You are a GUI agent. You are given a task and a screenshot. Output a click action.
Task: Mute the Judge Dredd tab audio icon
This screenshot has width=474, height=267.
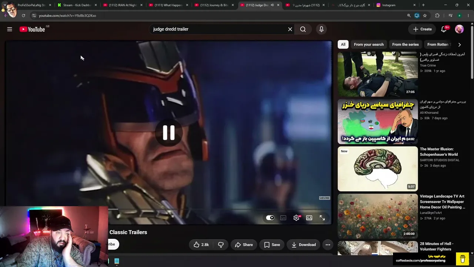click(x=272, y=5)
